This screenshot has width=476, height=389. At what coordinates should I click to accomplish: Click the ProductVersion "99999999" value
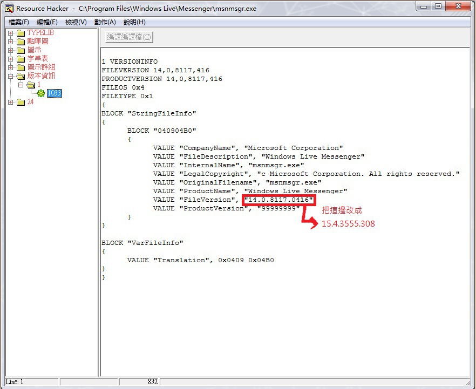[x=278, y=208]
